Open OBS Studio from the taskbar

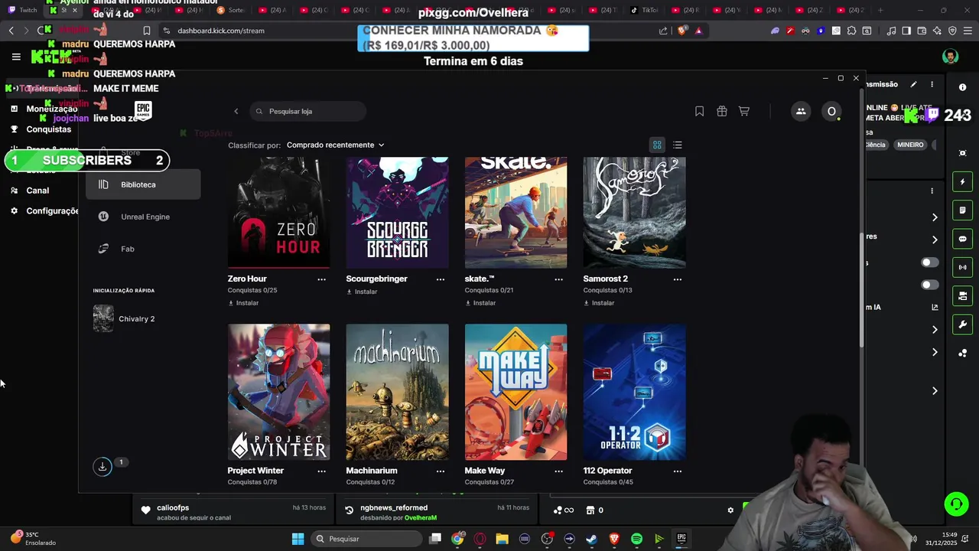[547, 539]
